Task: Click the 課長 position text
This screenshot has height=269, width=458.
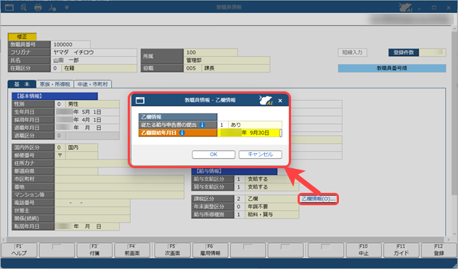Action: 209,68
